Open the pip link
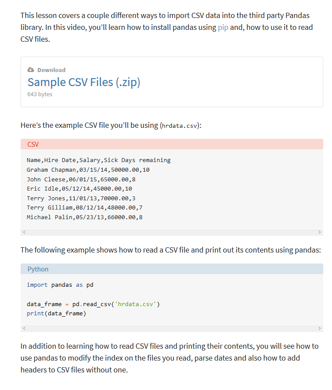 (223, 27)
